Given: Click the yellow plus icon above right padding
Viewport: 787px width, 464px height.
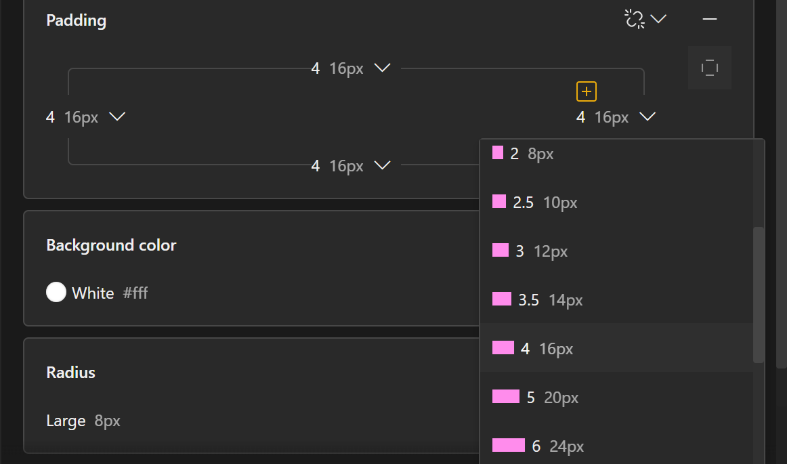Looking at the screenshot, I should tap(587, 91).
